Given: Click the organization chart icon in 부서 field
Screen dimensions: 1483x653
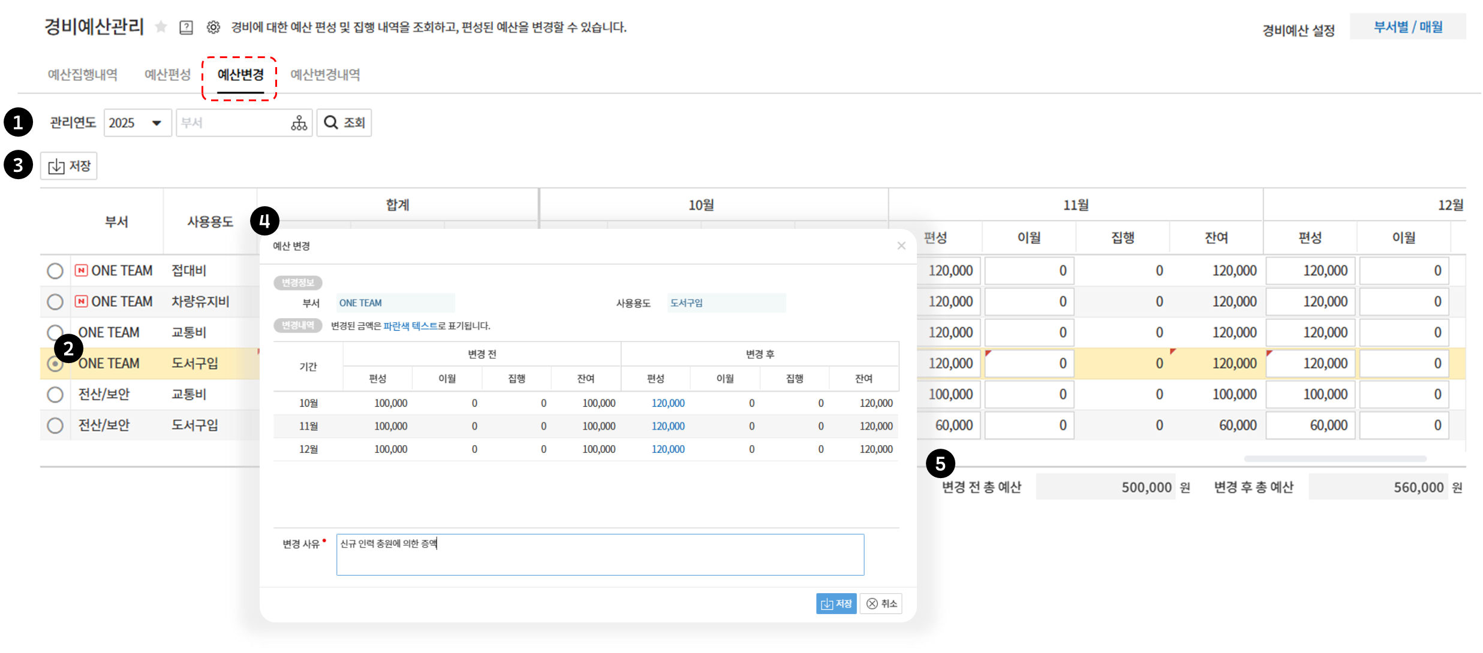Looking at the screenshot, I should coord(299,123).
